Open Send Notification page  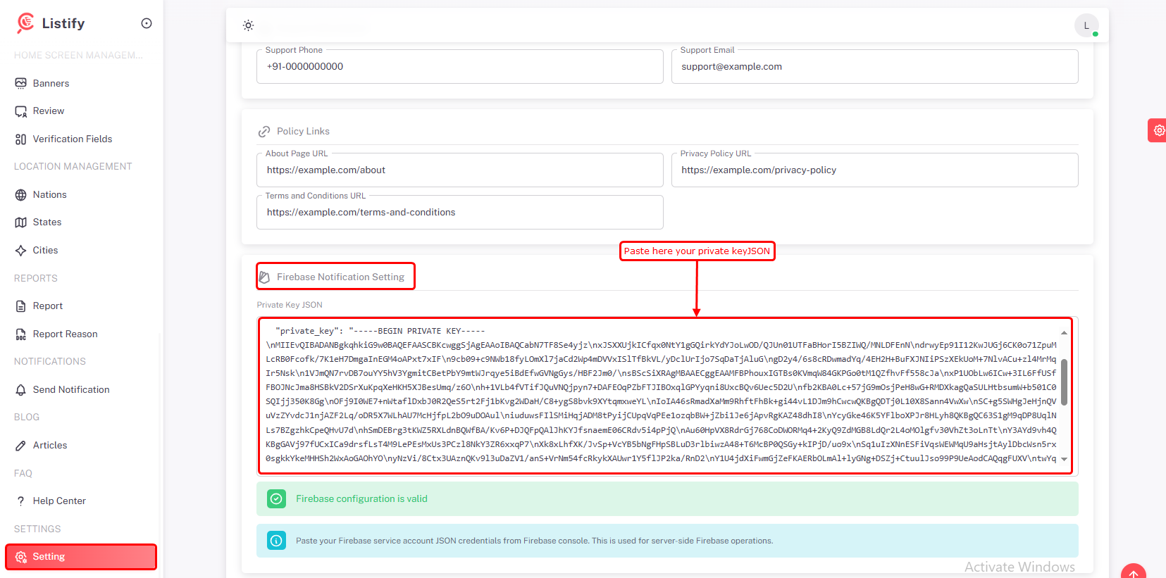point(70,389)
